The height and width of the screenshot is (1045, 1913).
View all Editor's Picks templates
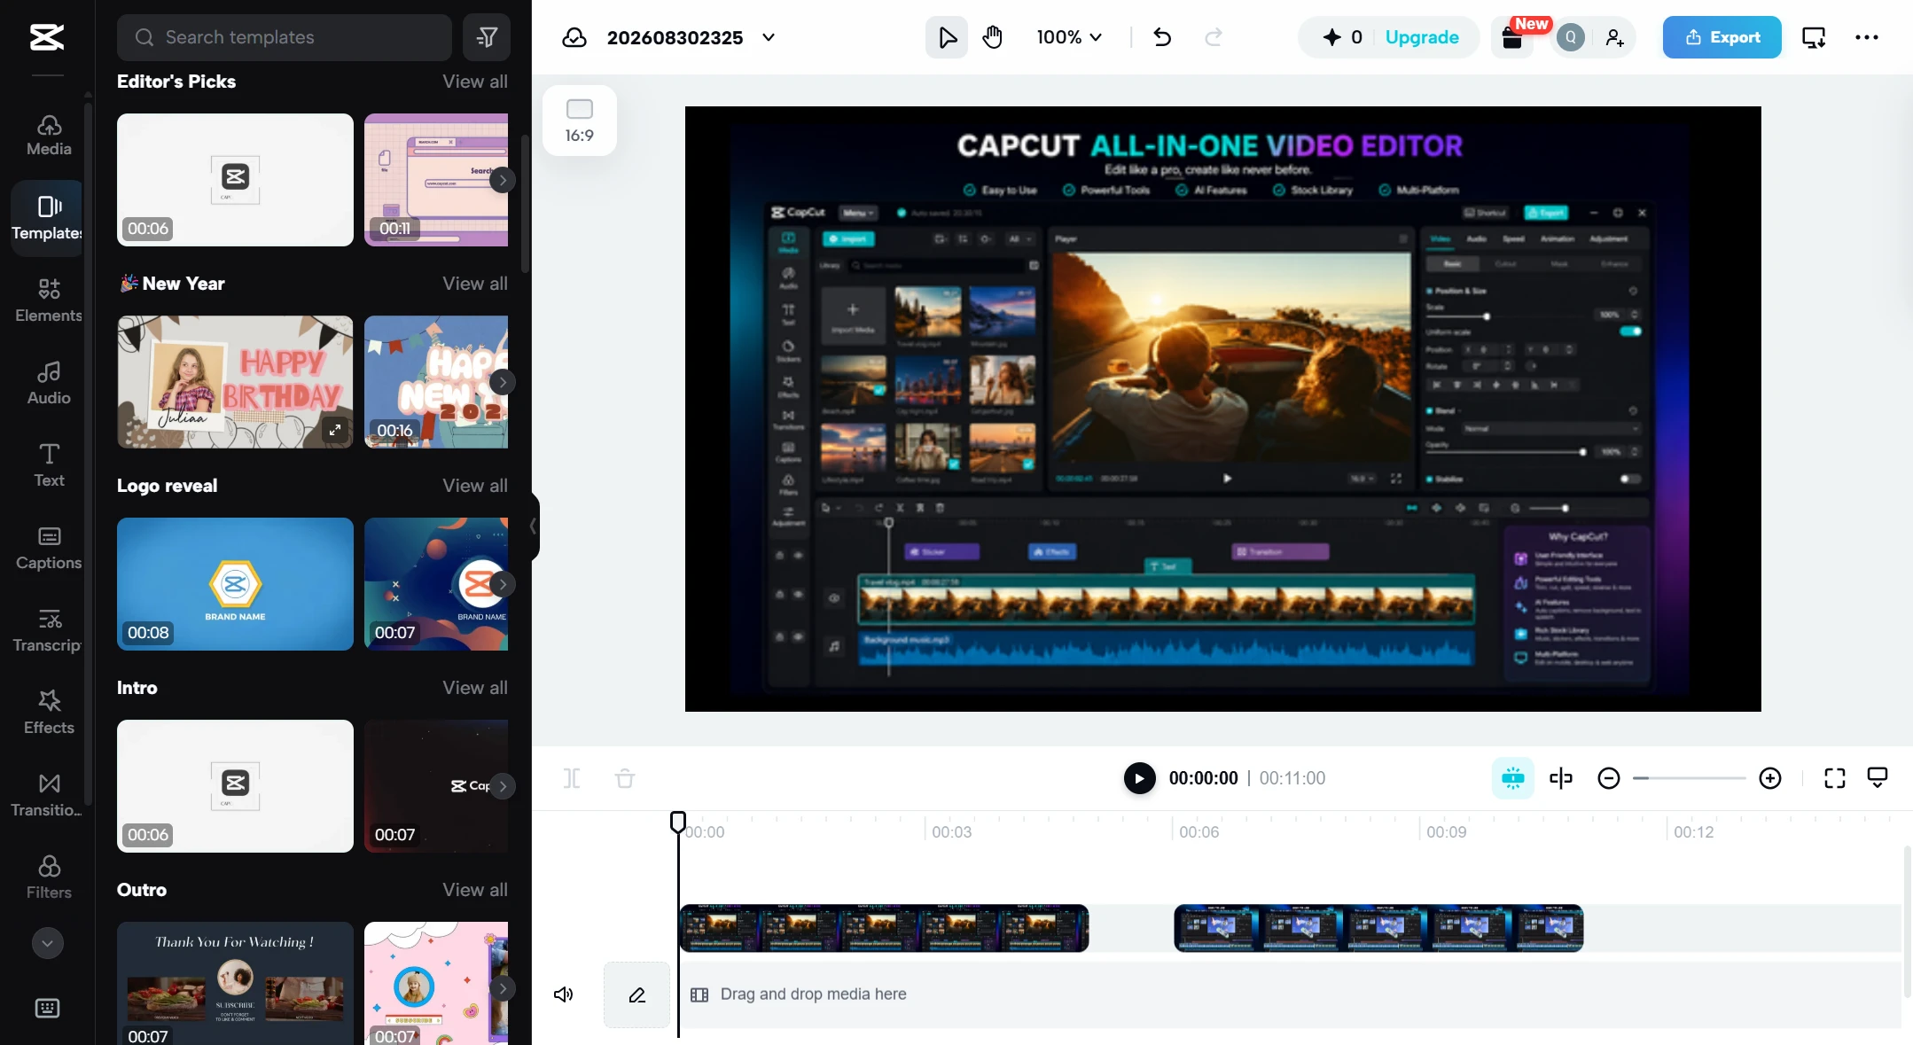475,82
